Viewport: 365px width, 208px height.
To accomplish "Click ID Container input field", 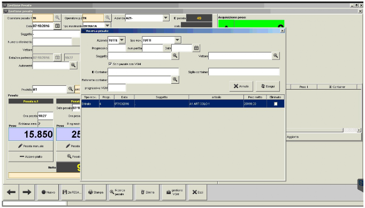I will click(143, 71).
